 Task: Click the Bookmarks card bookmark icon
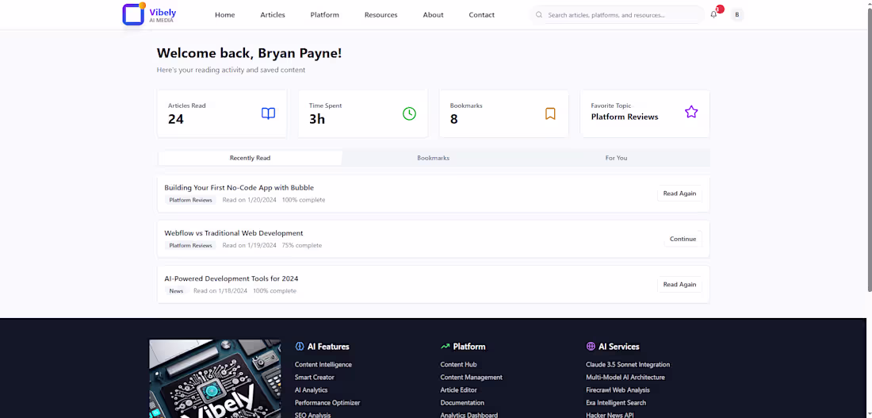pos(550,113)
